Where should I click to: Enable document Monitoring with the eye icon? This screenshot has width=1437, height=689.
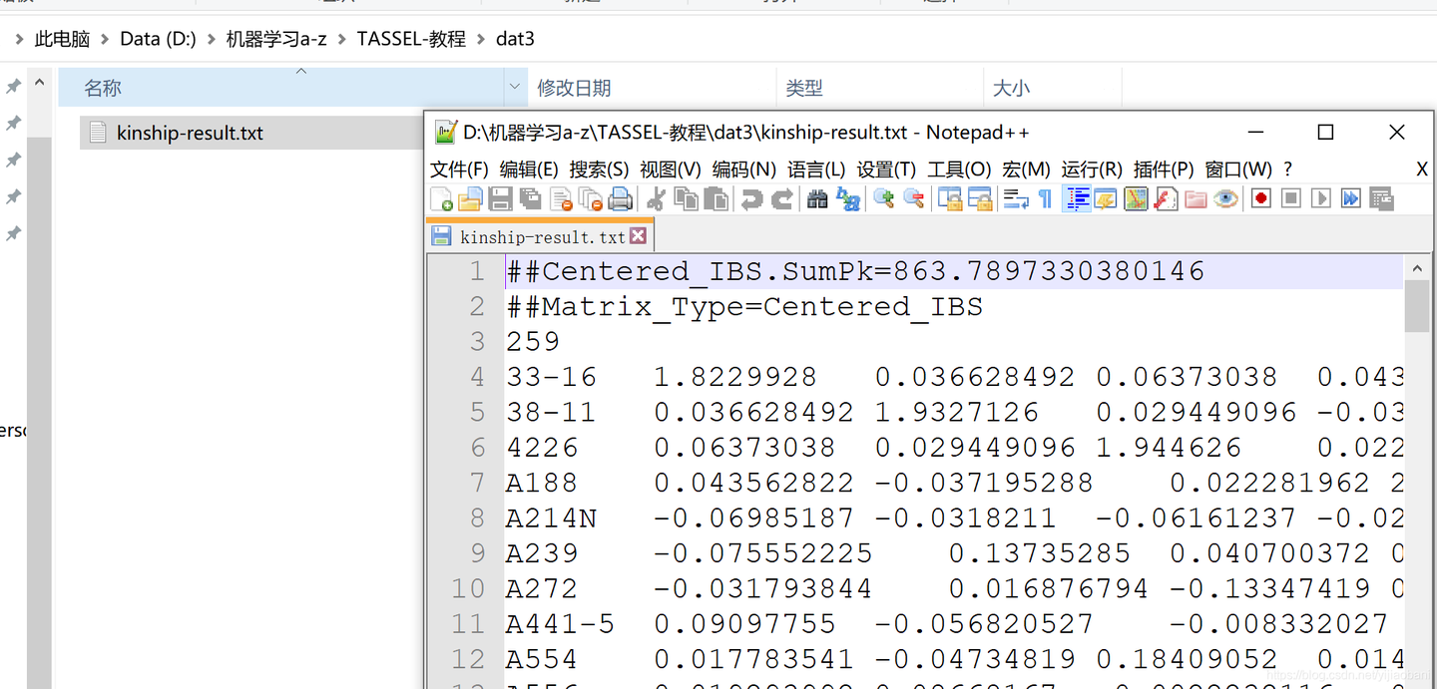(1226, 198)
